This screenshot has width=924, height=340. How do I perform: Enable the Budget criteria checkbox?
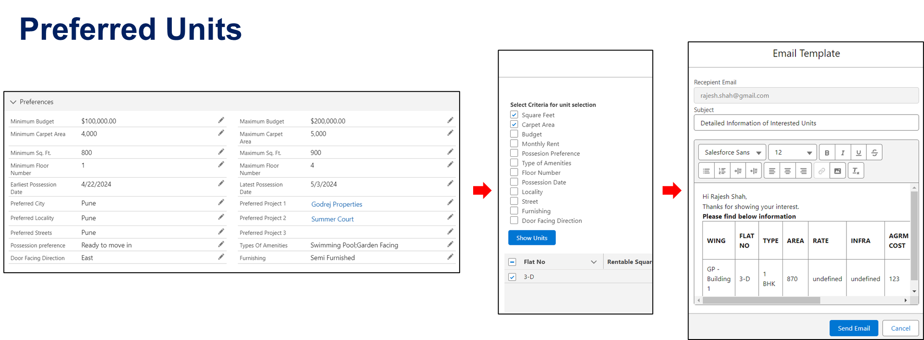514,134
